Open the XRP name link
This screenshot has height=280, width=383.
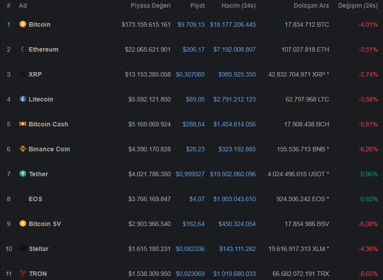[35, 74]
